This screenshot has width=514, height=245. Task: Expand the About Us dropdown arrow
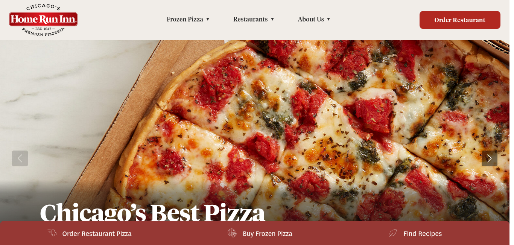click(328, 19)
